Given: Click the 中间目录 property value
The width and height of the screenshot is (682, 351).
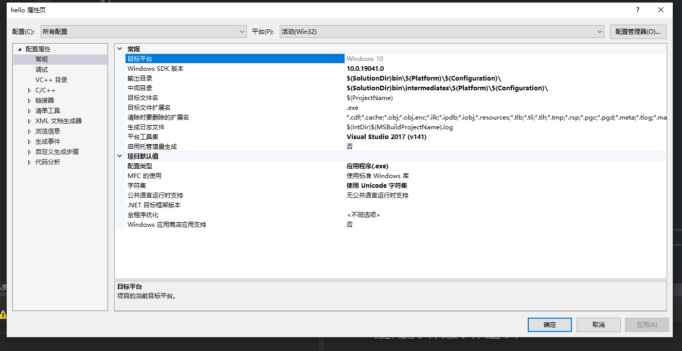Looking at the screenshot, I should (447, 88).
